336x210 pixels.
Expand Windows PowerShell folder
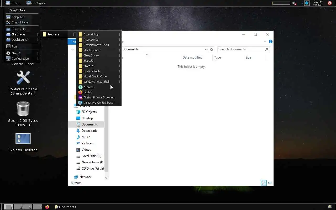tap(99, 82)
